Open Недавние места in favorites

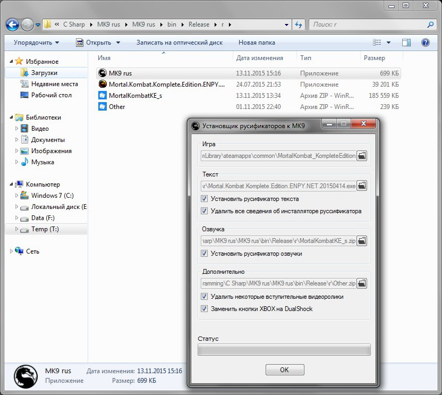point(54,84)
